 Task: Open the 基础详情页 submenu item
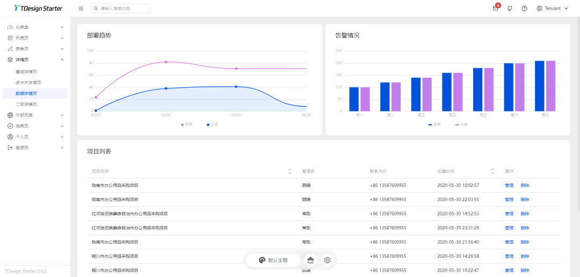(35, 72)
